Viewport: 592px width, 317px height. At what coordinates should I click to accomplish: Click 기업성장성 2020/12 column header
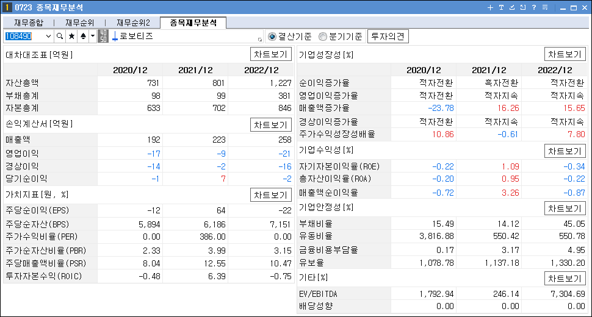[424, 70]
